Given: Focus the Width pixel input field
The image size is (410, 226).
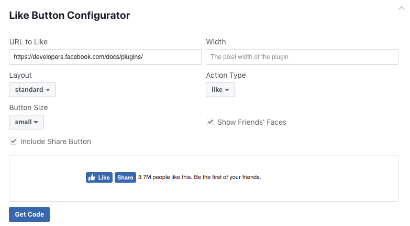Looking at the screenshot, I should click(x=302, y=57).
